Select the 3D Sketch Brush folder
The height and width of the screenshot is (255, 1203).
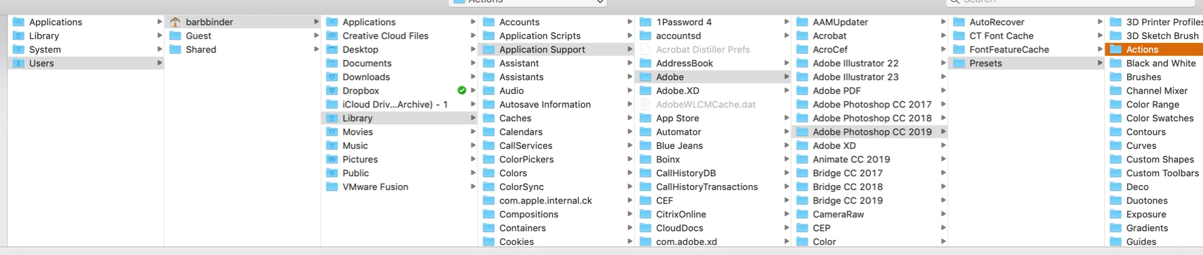click(x=1154, y=36)
